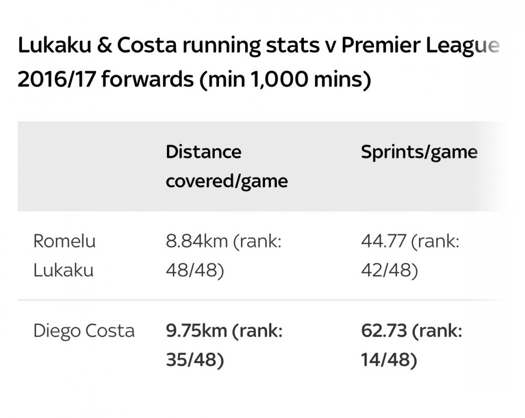Select Lukaku's 44.77 sprints cell

click(410, 255)
